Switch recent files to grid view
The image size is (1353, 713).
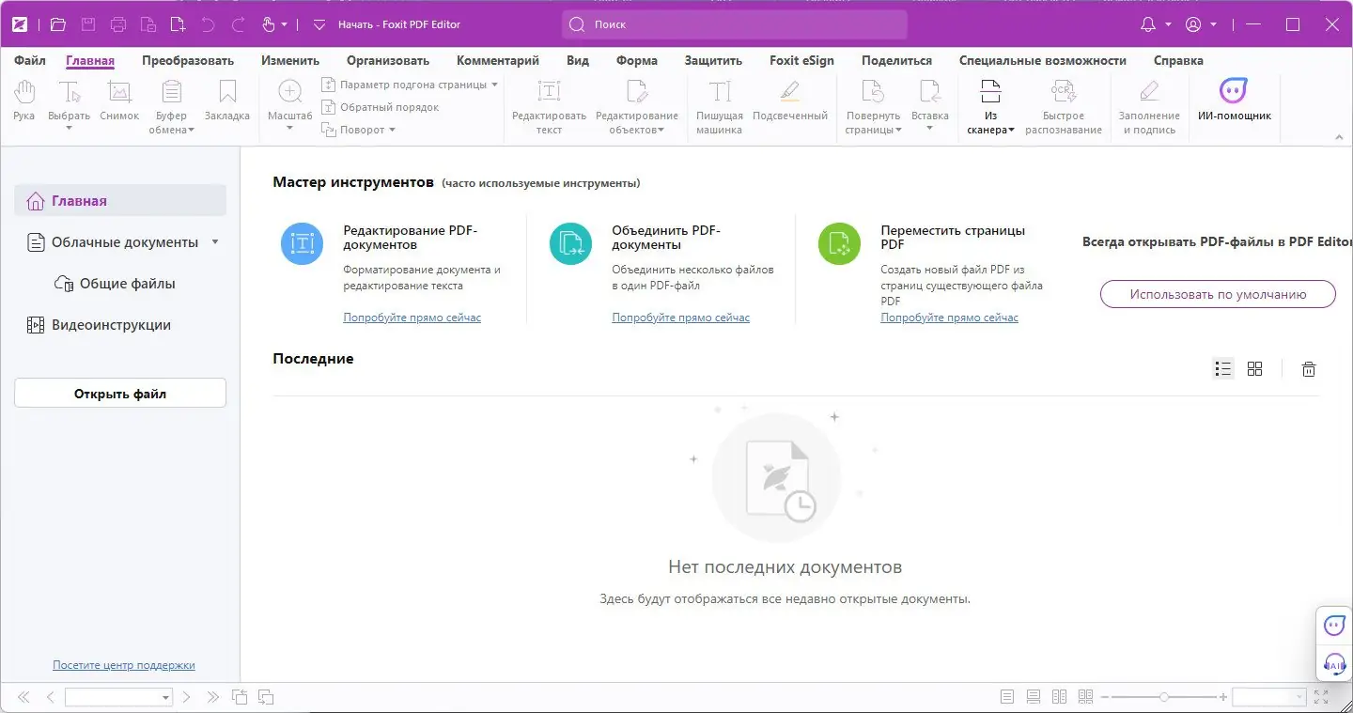point(1255,368)
